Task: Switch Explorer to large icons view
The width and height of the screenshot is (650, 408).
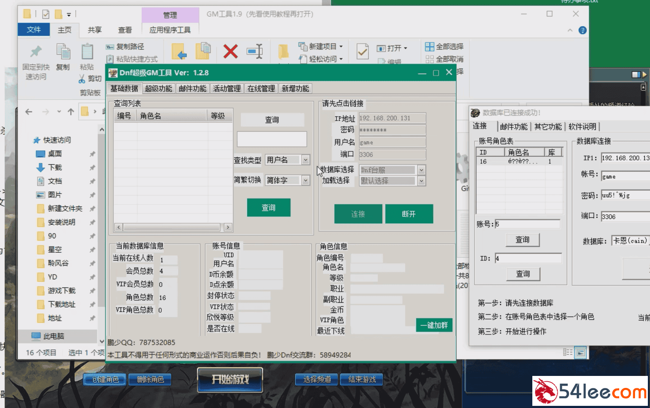Action: 581,352
